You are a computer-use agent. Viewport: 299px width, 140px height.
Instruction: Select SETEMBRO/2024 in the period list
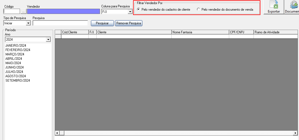click(18, 81)
